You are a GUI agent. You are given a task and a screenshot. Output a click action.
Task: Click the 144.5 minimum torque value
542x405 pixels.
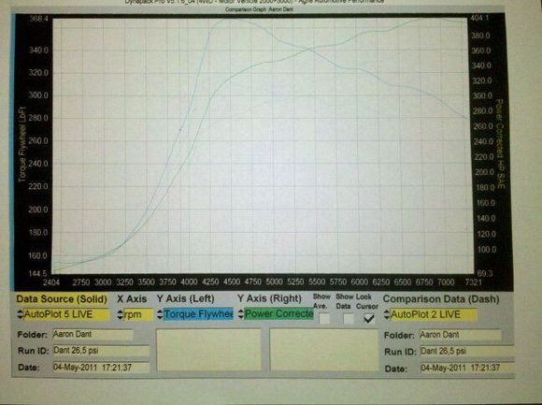click(x=37, y=274)
